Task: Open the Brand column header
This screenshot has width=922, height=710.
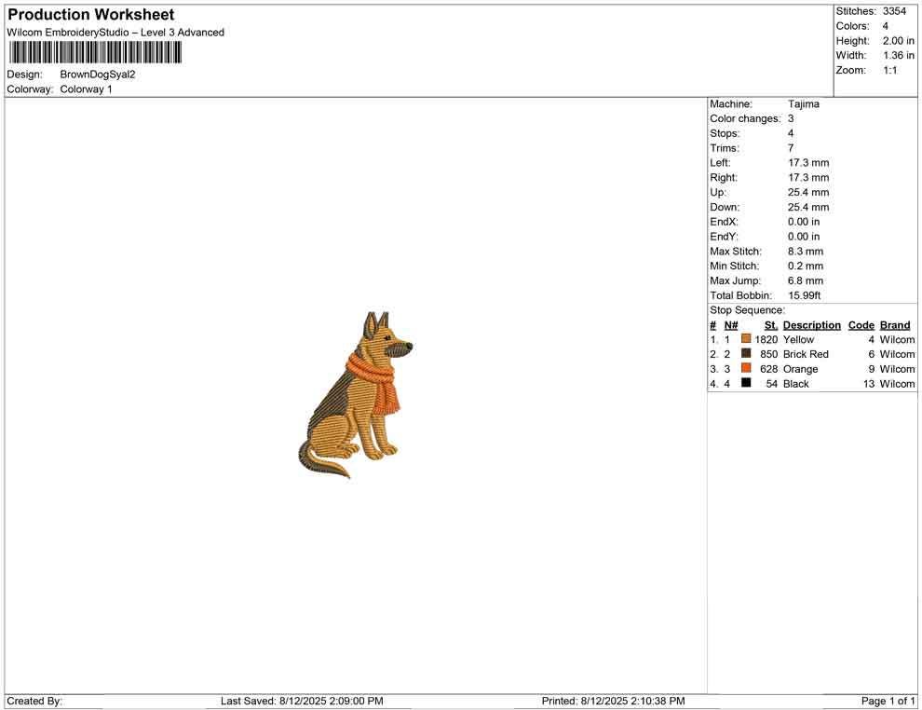Action: click(x=895, y=324)
